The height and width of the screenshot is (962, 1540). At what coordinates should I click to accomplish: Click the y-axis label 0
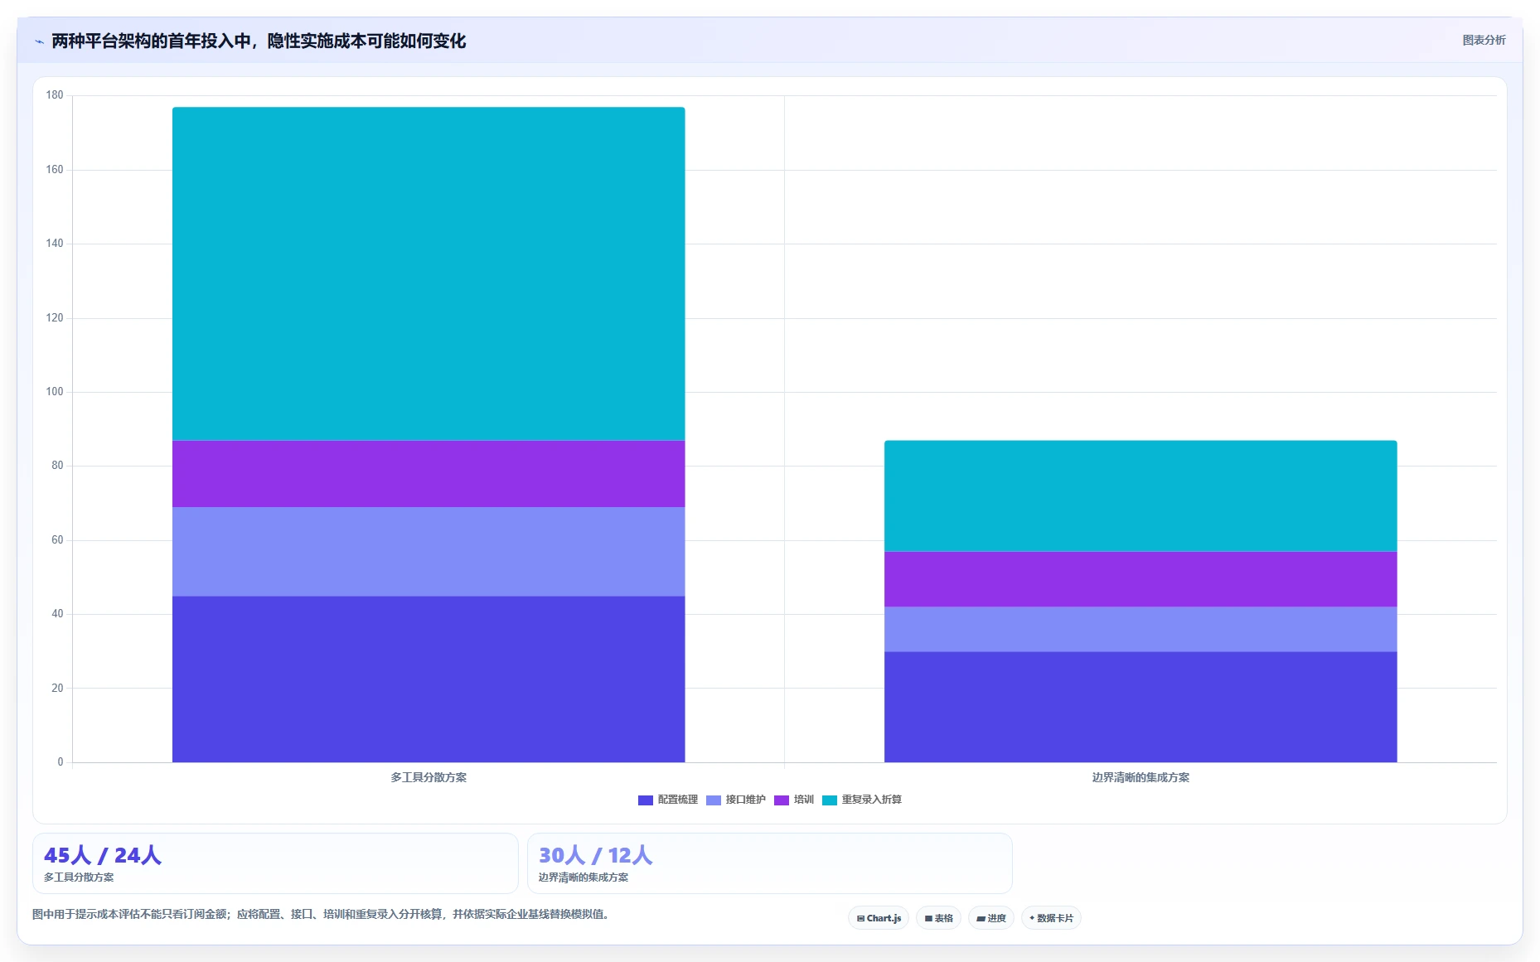click(x=61, y=762)
